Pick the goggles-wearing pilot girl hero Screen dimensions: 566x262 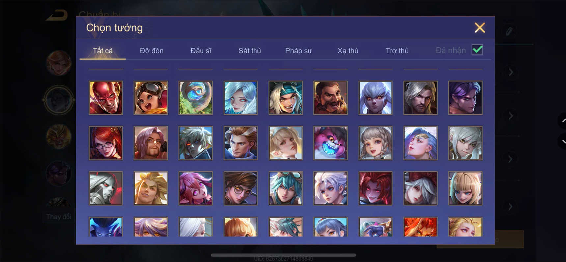pos(151,98)
